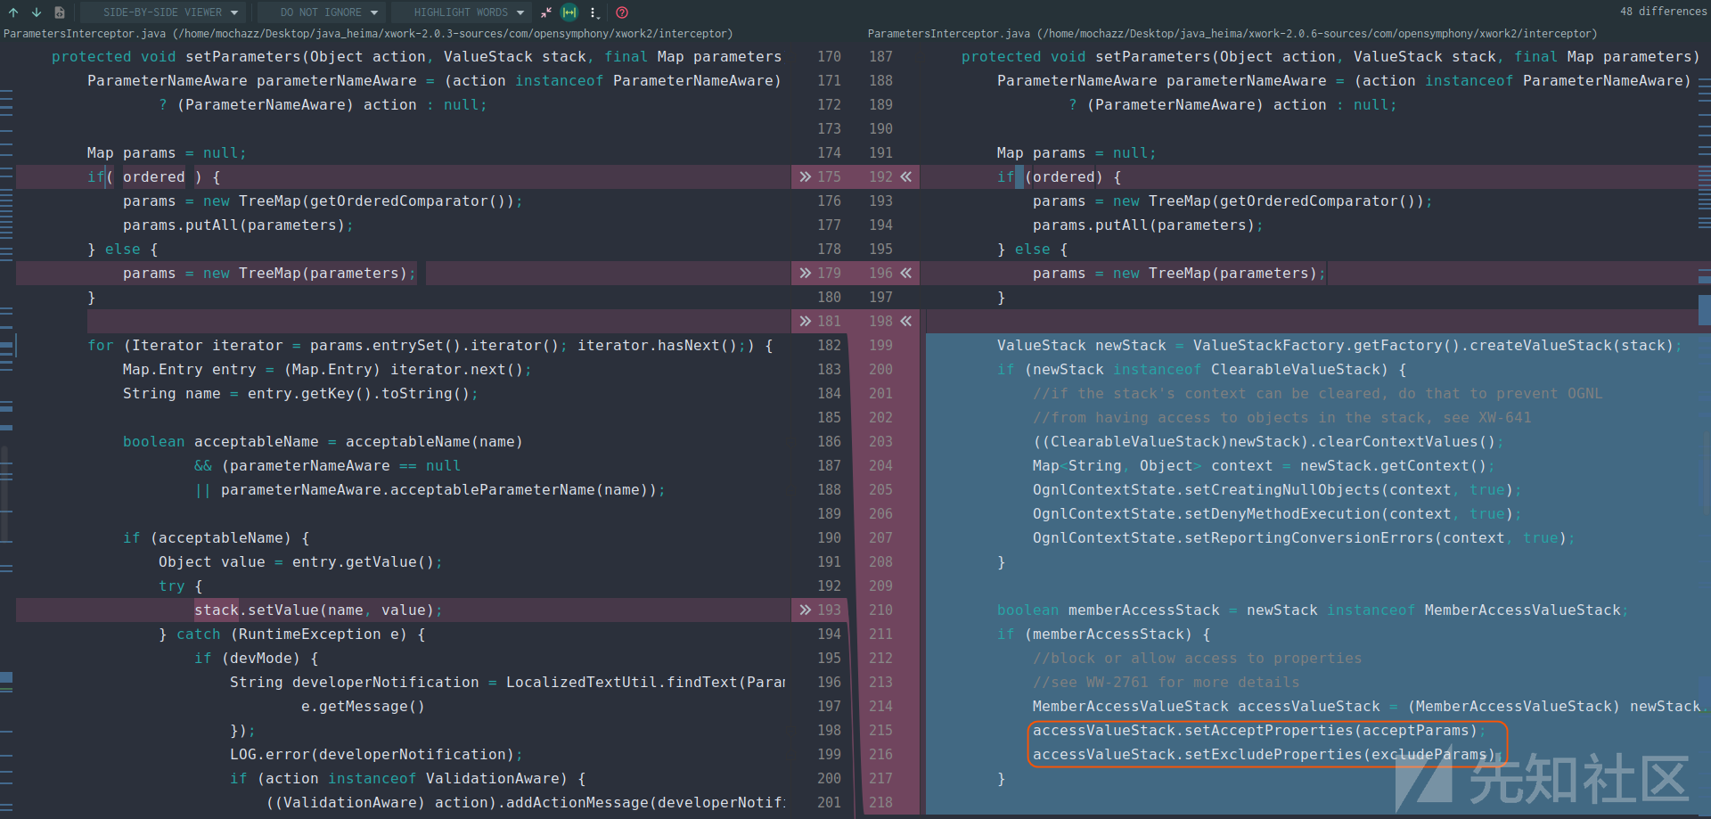Click the collapse unchanged fragments icon
The height and width of the screenshot is (819, 1711).
point(545,12)
